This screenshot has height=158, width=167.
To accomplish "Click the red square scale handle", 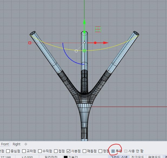I will [x=29, y=43].
